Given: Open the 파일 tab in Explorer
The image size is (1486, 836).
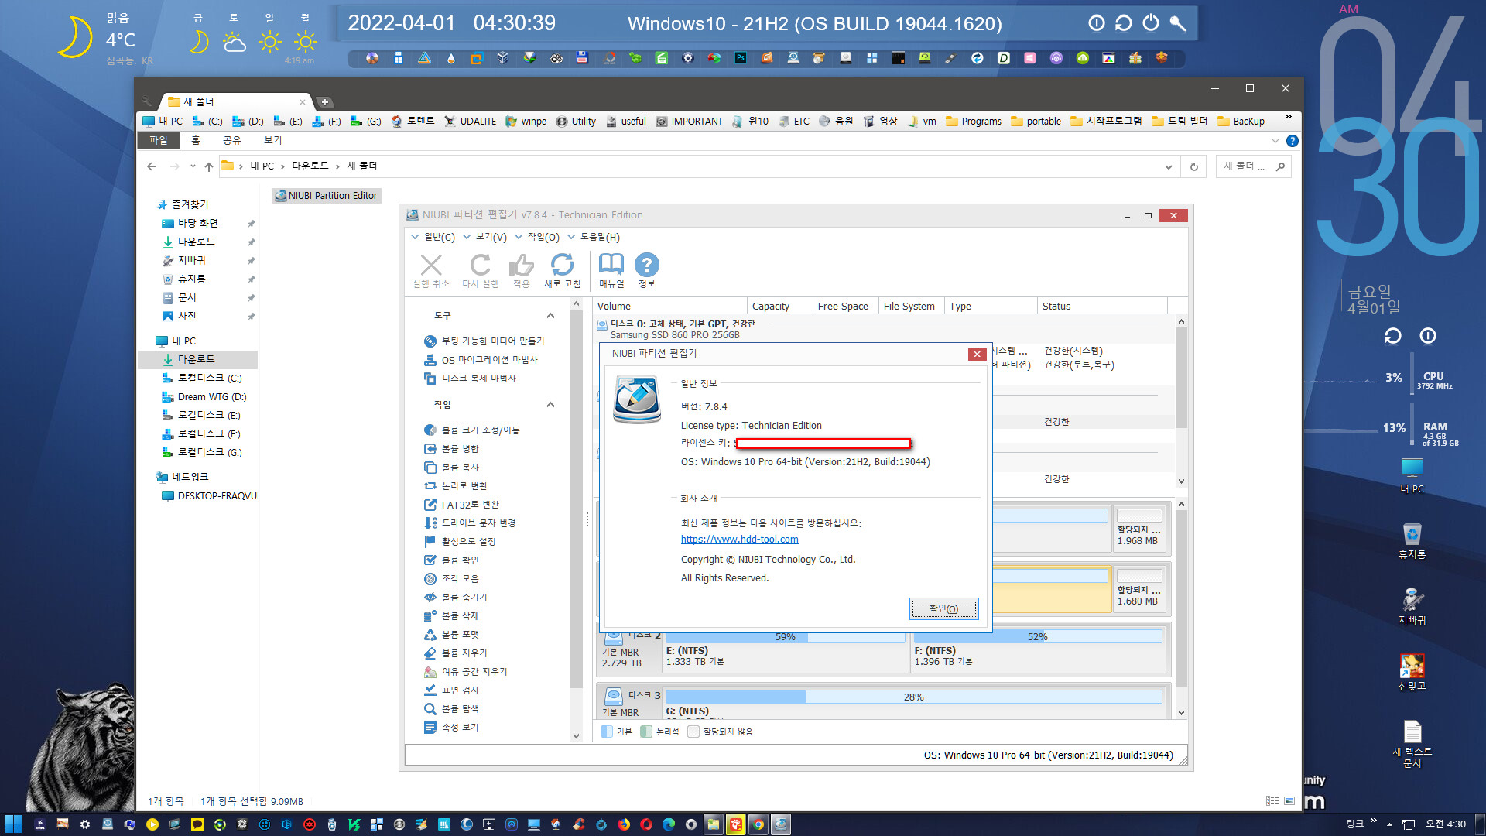Looking at the screenshot, I should point(158,140).
